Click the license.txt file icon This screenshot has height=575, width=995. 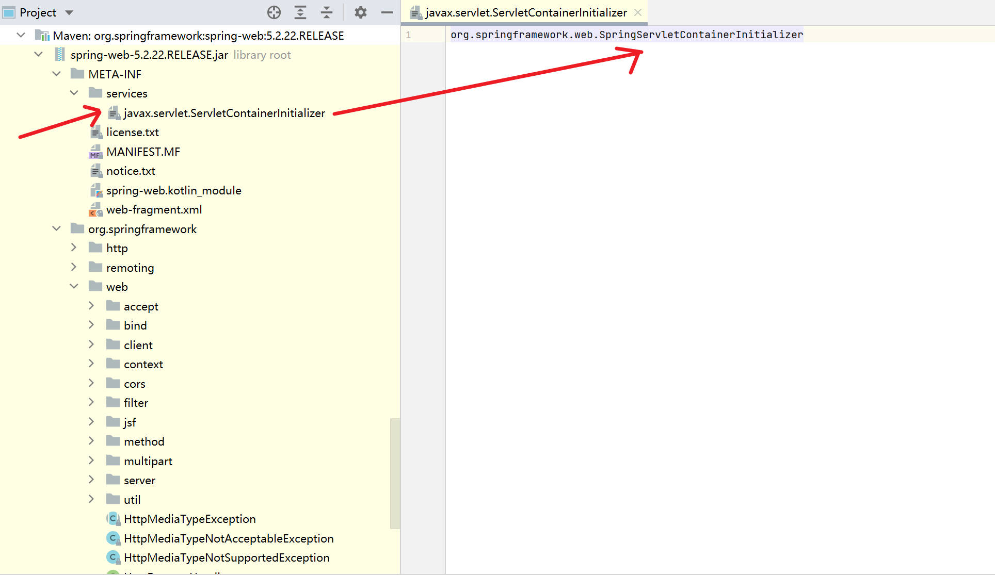coord(96,132)
